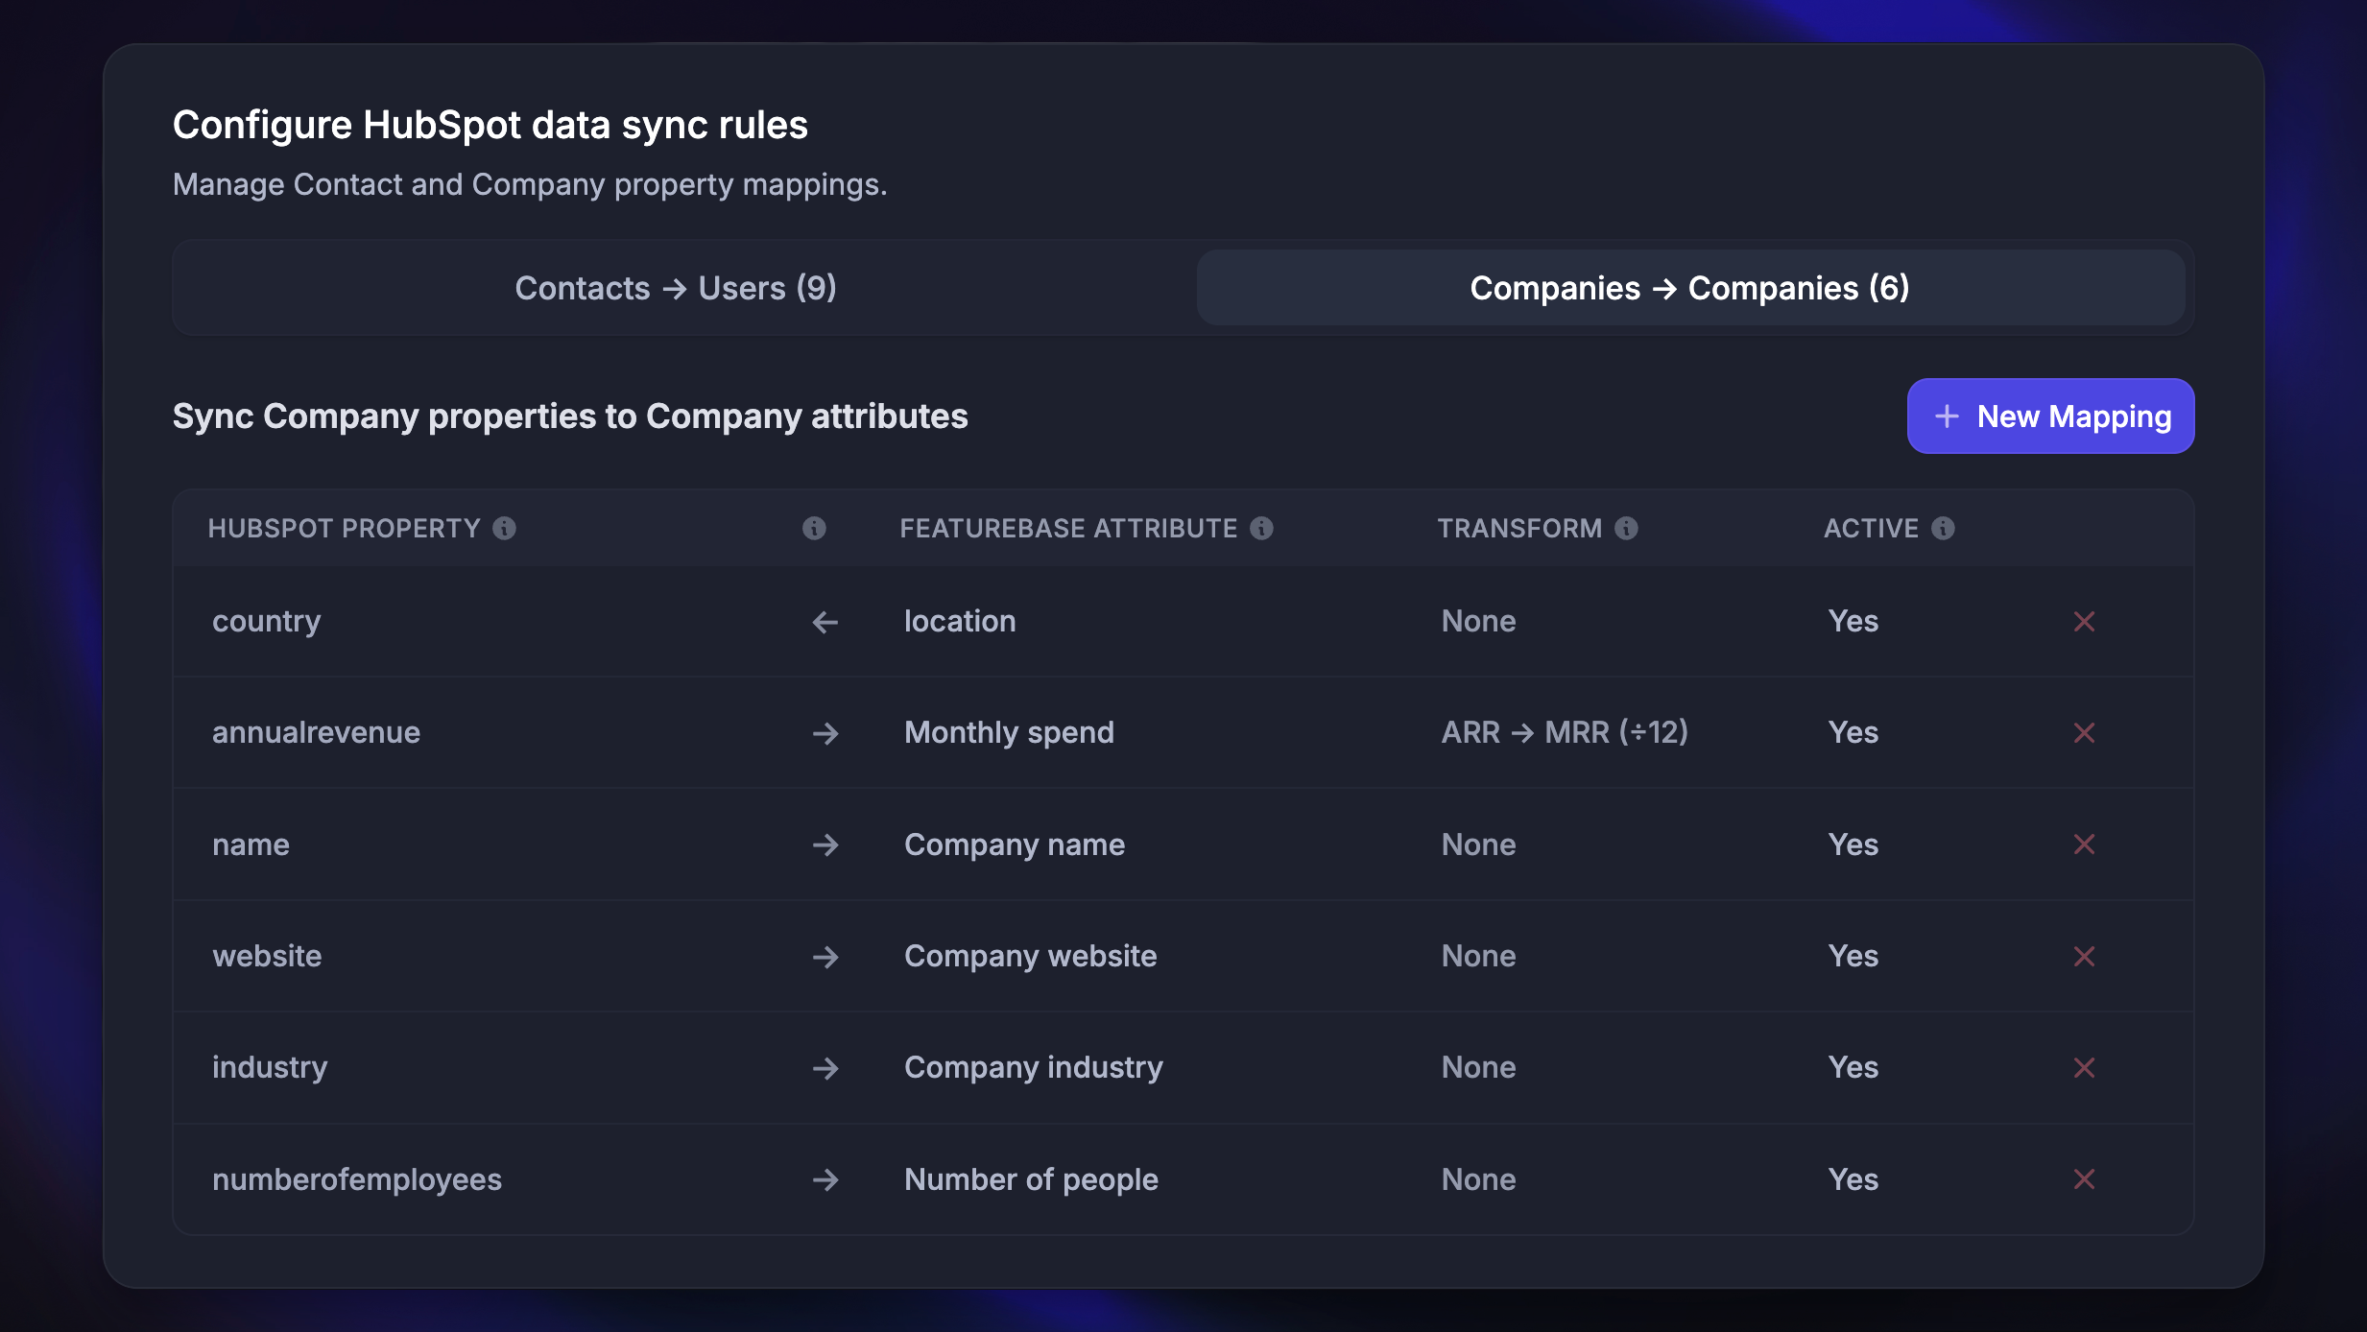Open transform None for country row

(x=1478, y=621)
